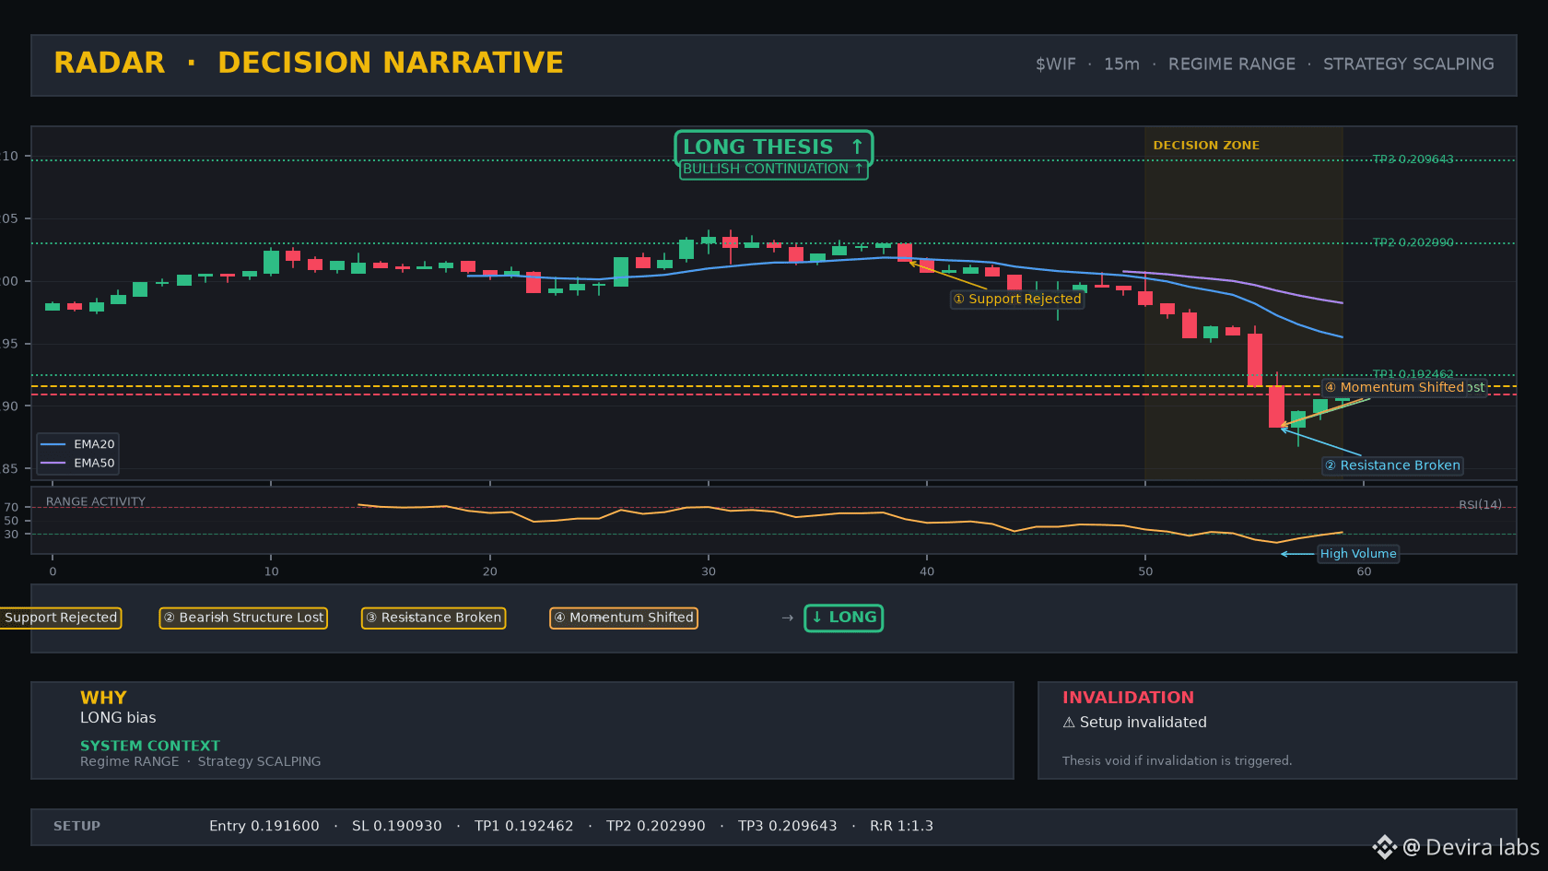1548x871 pixels.
Task: Click the INVALIDATION warning icon
Action: click(x=1069, y=723)
